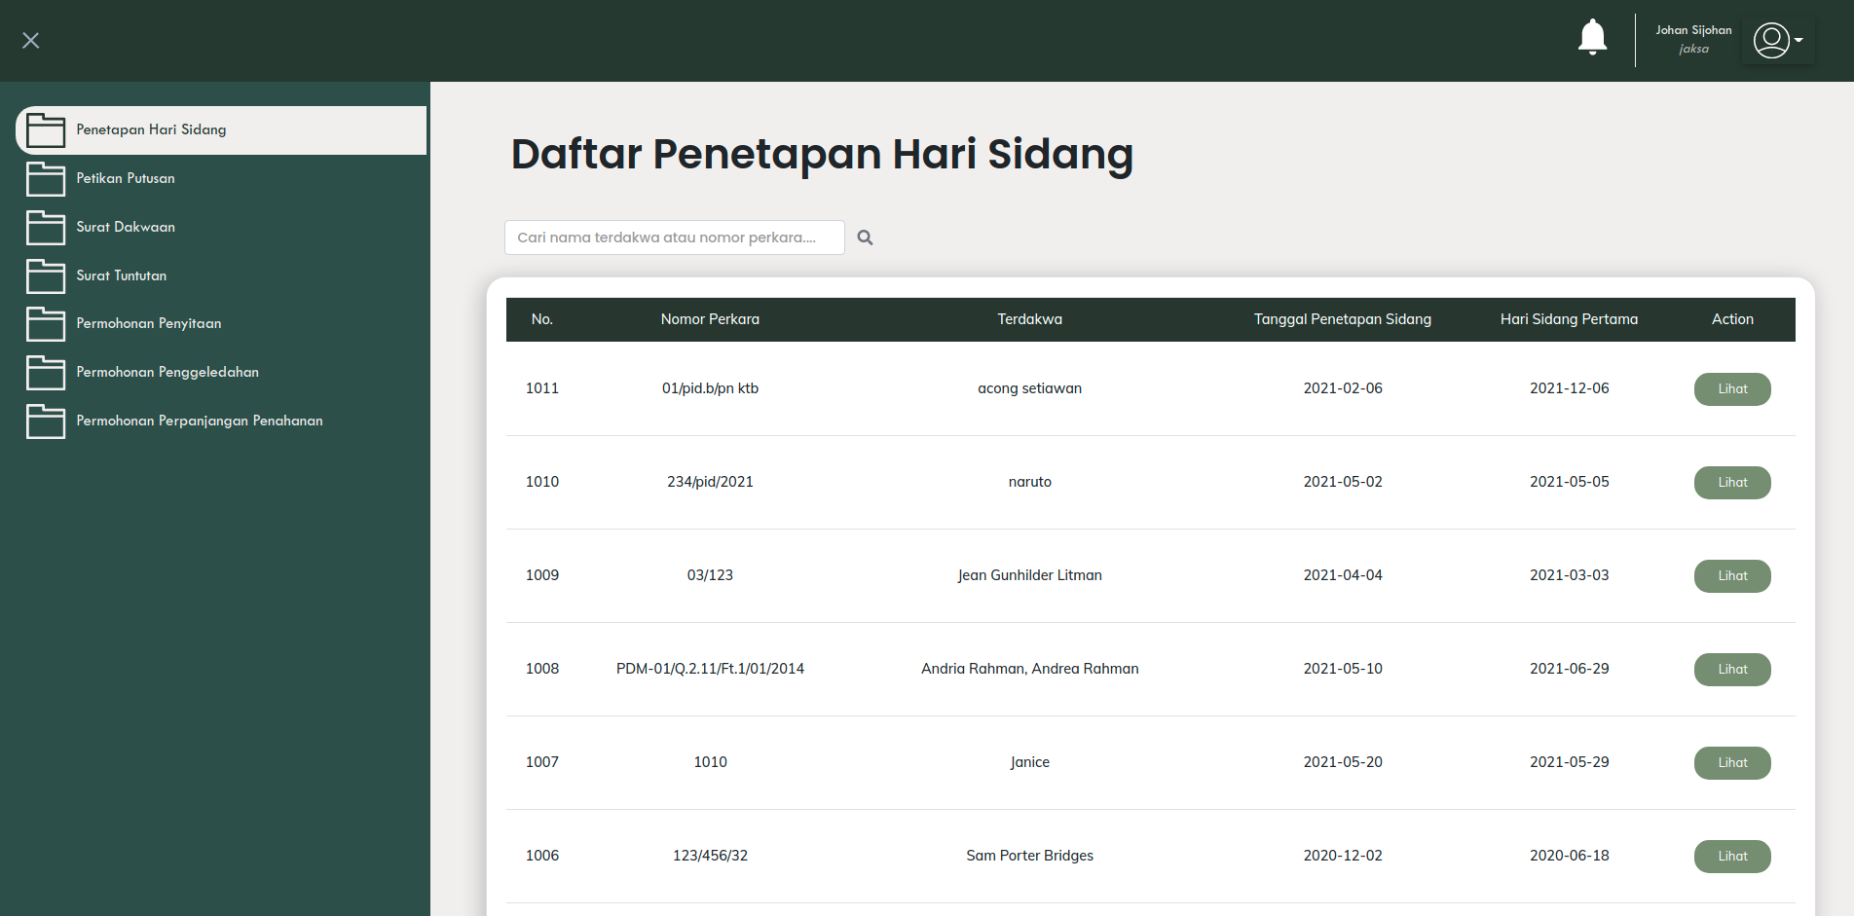
Task: View record of Jean Gunhilder Litman with Lihat
Action: pyautogui.click(x=1732, y=575)
